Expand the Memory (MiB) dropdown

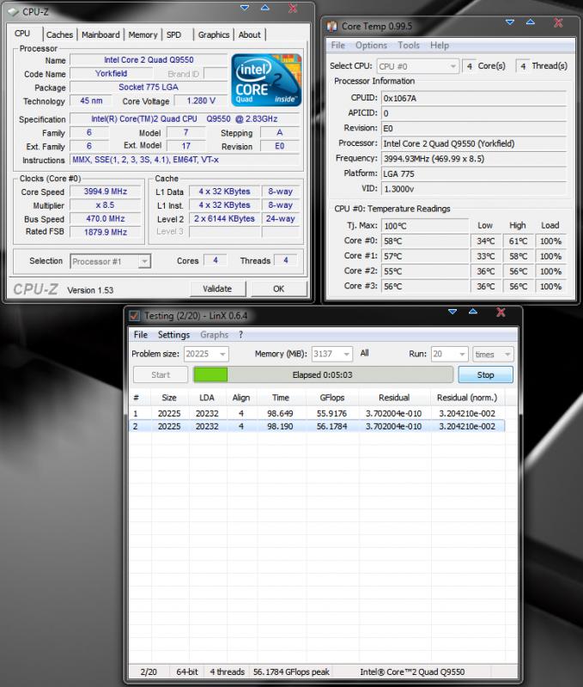coord(332,354)
